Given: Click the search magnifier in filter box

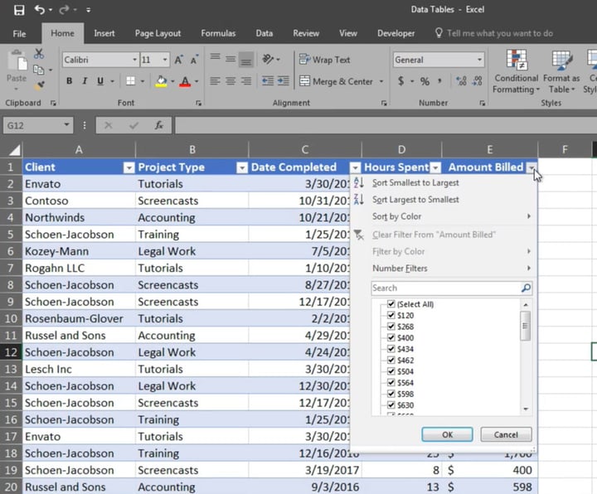Looking at the screenshot, I should [526, 288].
